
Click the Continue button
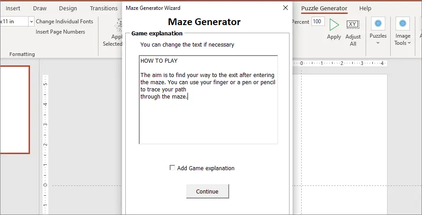click(x=208, y=191)
